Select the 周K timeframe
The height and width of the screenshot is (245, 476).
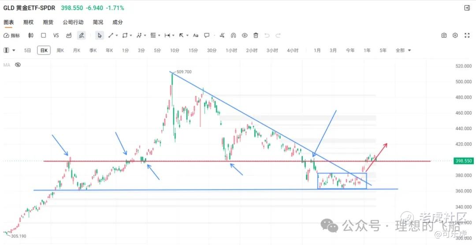[60, 50]
